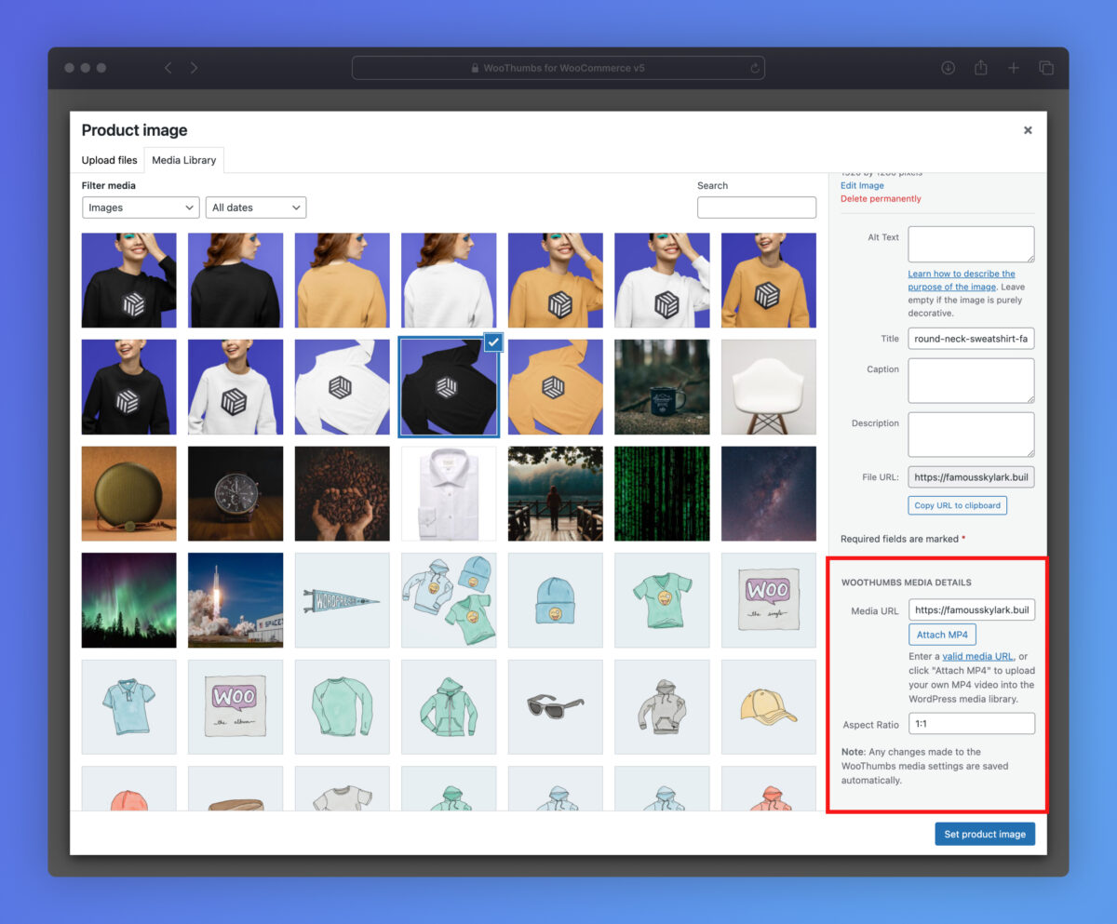Click the Delete permanently link
The width and height of the screenshot is (1117, 924).
click(x=881, y=198)
